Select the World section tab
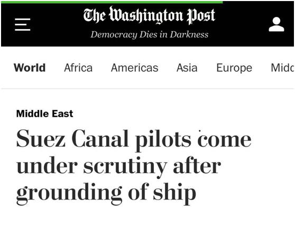This screenshot has width=295, height=227. [x=30, y=68]
